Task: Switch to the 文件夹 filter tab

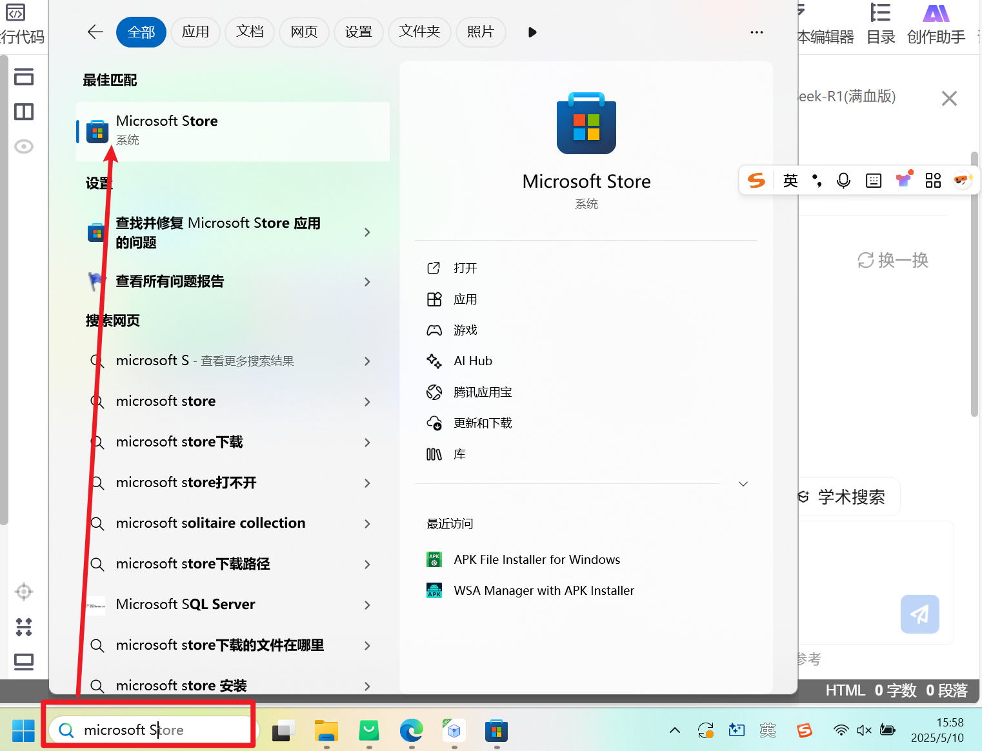Action: tap(419, 32)
